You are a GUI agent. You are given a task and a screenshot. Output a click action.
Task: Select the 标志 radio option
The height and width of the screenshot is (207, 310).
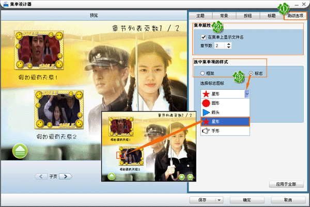pyautogui.click(x=251, y=73)
